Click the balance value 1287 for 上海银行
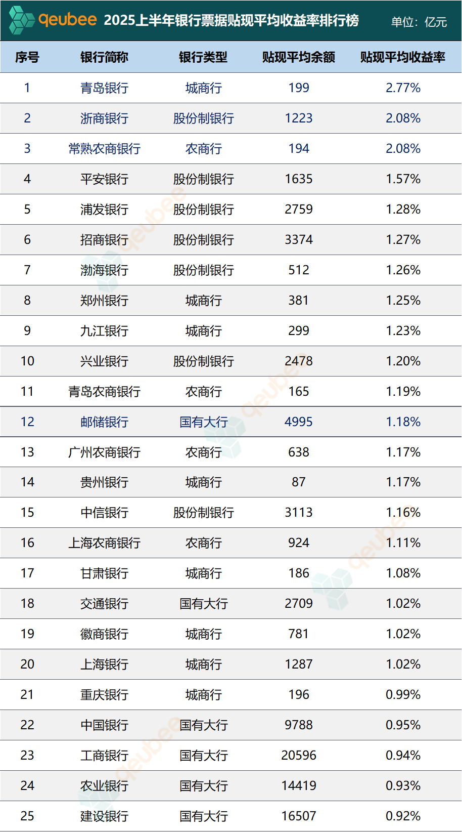 coord(299,664)
